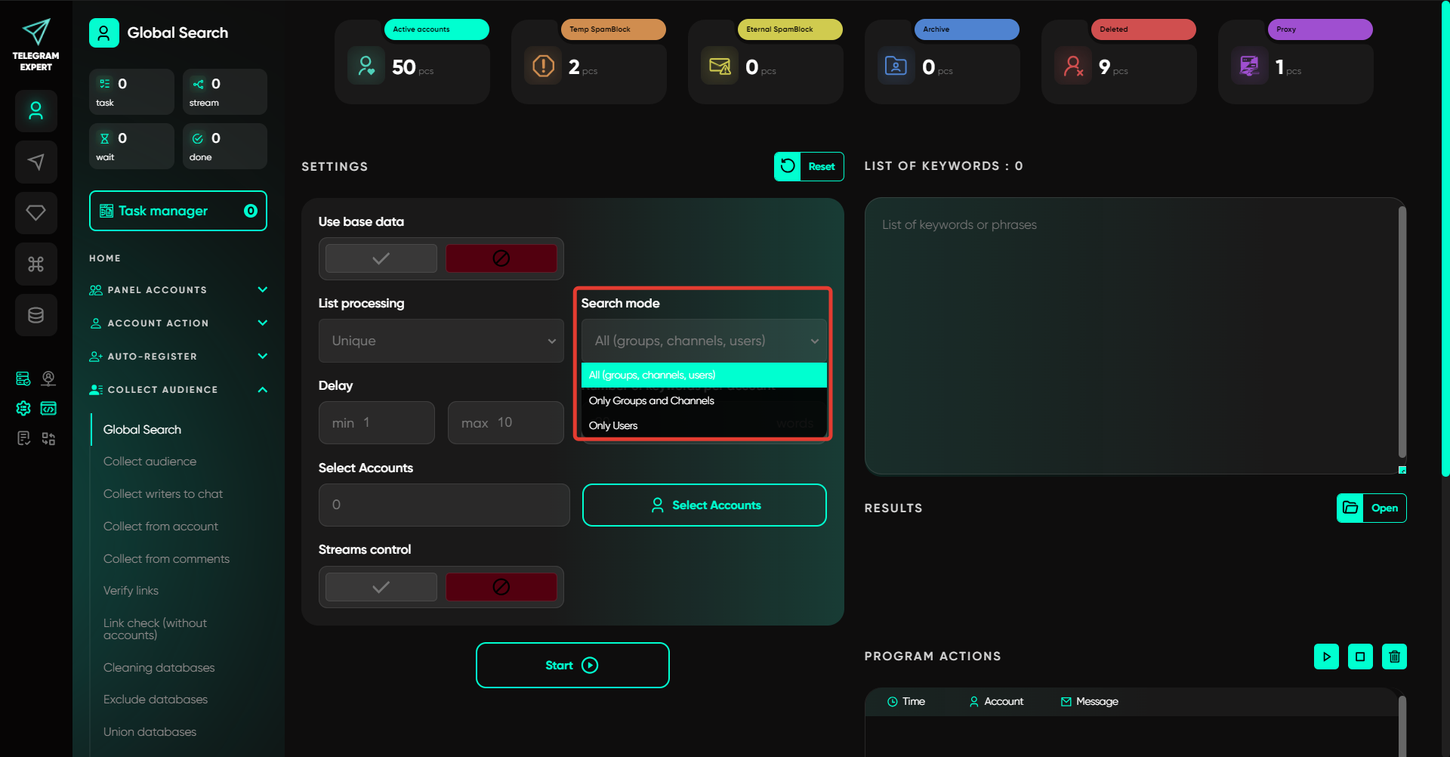Viewport: 1450px width, 757px height.
Task: Open the List processing Unique dropdown
Action: [441, 341]
